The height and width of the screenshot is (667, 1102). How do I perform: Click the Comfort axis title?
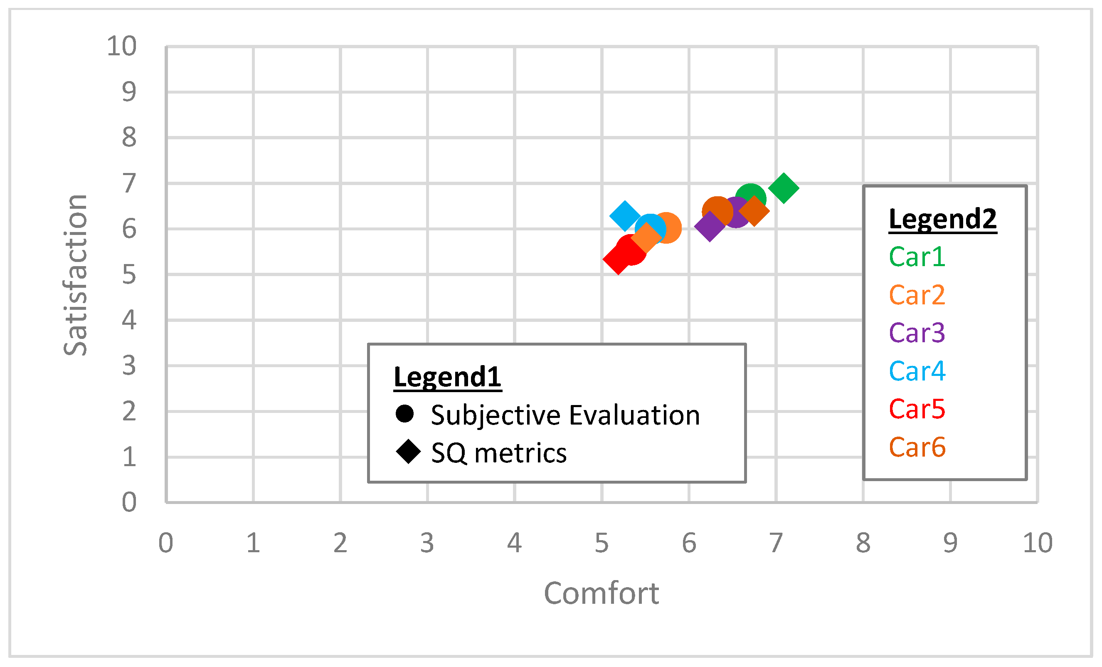point(601,594)
